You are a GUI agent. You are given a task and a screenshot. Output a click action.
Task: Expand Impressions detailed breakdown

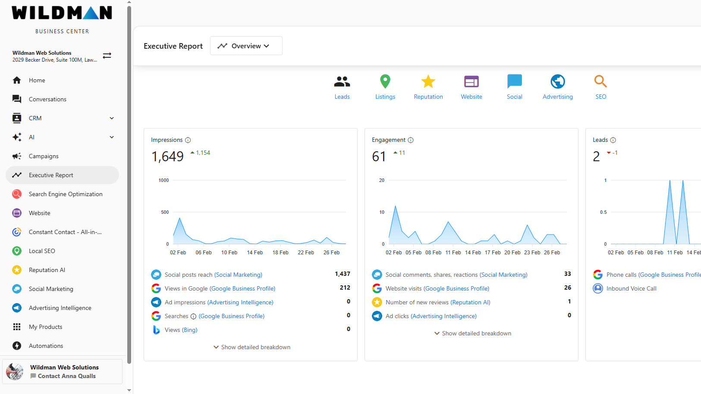[x=252, y=347]
